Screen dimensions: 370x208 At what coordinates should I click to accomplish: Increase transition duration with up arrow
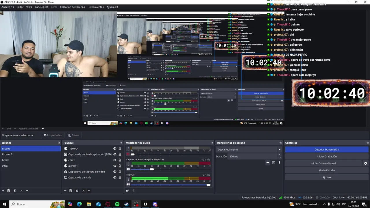[279, 155]
